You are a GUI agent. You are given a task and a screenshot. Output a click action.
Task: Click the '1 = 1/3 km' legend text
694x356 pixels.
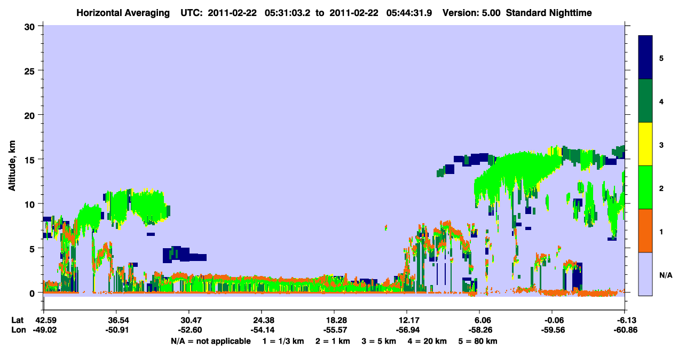(x=283, y=341)
